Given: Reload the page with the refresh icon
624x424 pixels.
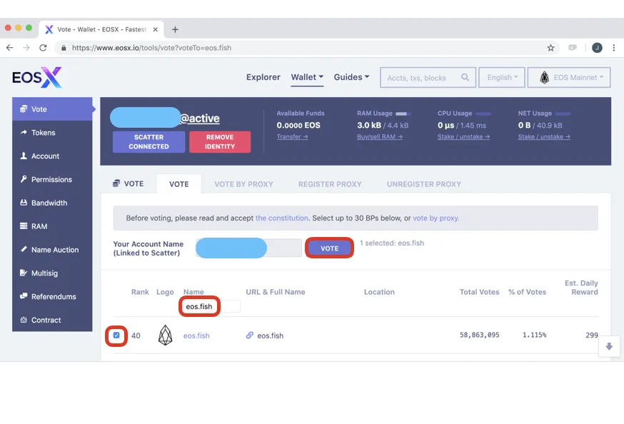Looking at the screenshot, I should [x=43, y=48].
